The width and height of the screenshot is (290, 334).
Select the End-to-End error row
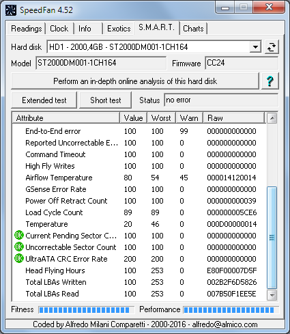coord(139,131)
